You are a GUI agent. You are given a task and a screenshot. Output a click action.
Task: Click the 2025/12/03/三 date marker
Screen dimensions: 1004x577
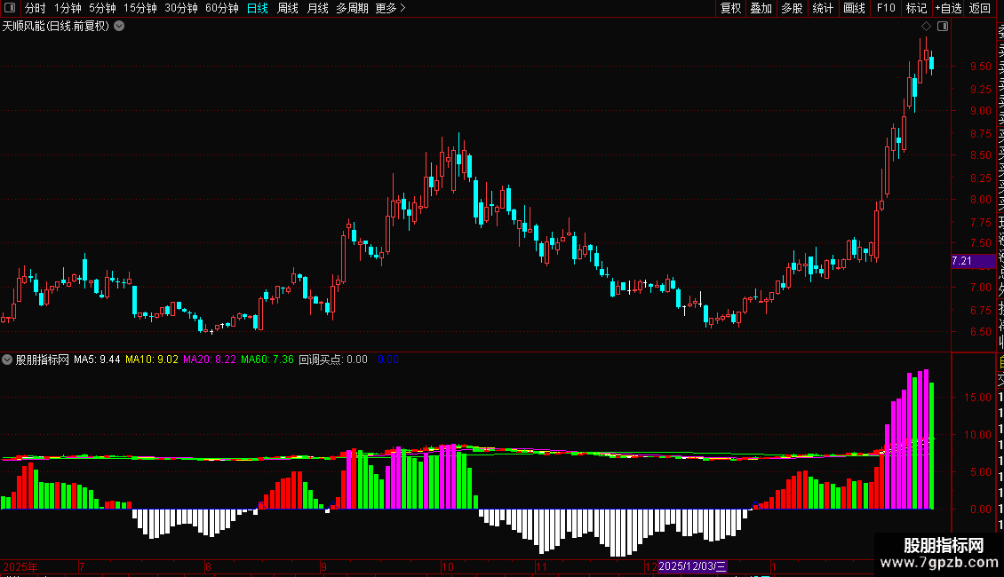(692, 566)
